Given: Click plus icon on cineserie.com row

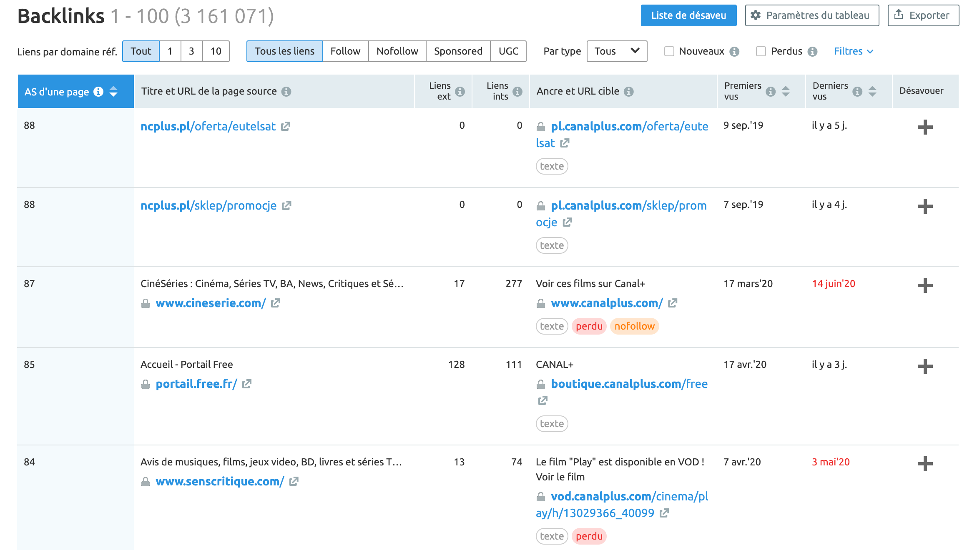Looking at the screenshot, I should click(925, 285).
